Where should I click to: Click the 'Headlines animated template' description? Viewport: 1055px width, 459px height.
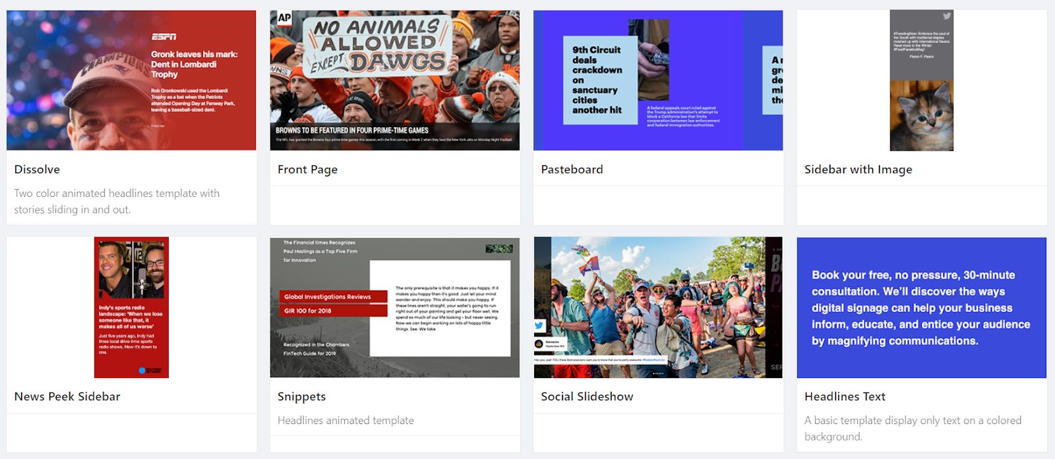click(346, 420)
